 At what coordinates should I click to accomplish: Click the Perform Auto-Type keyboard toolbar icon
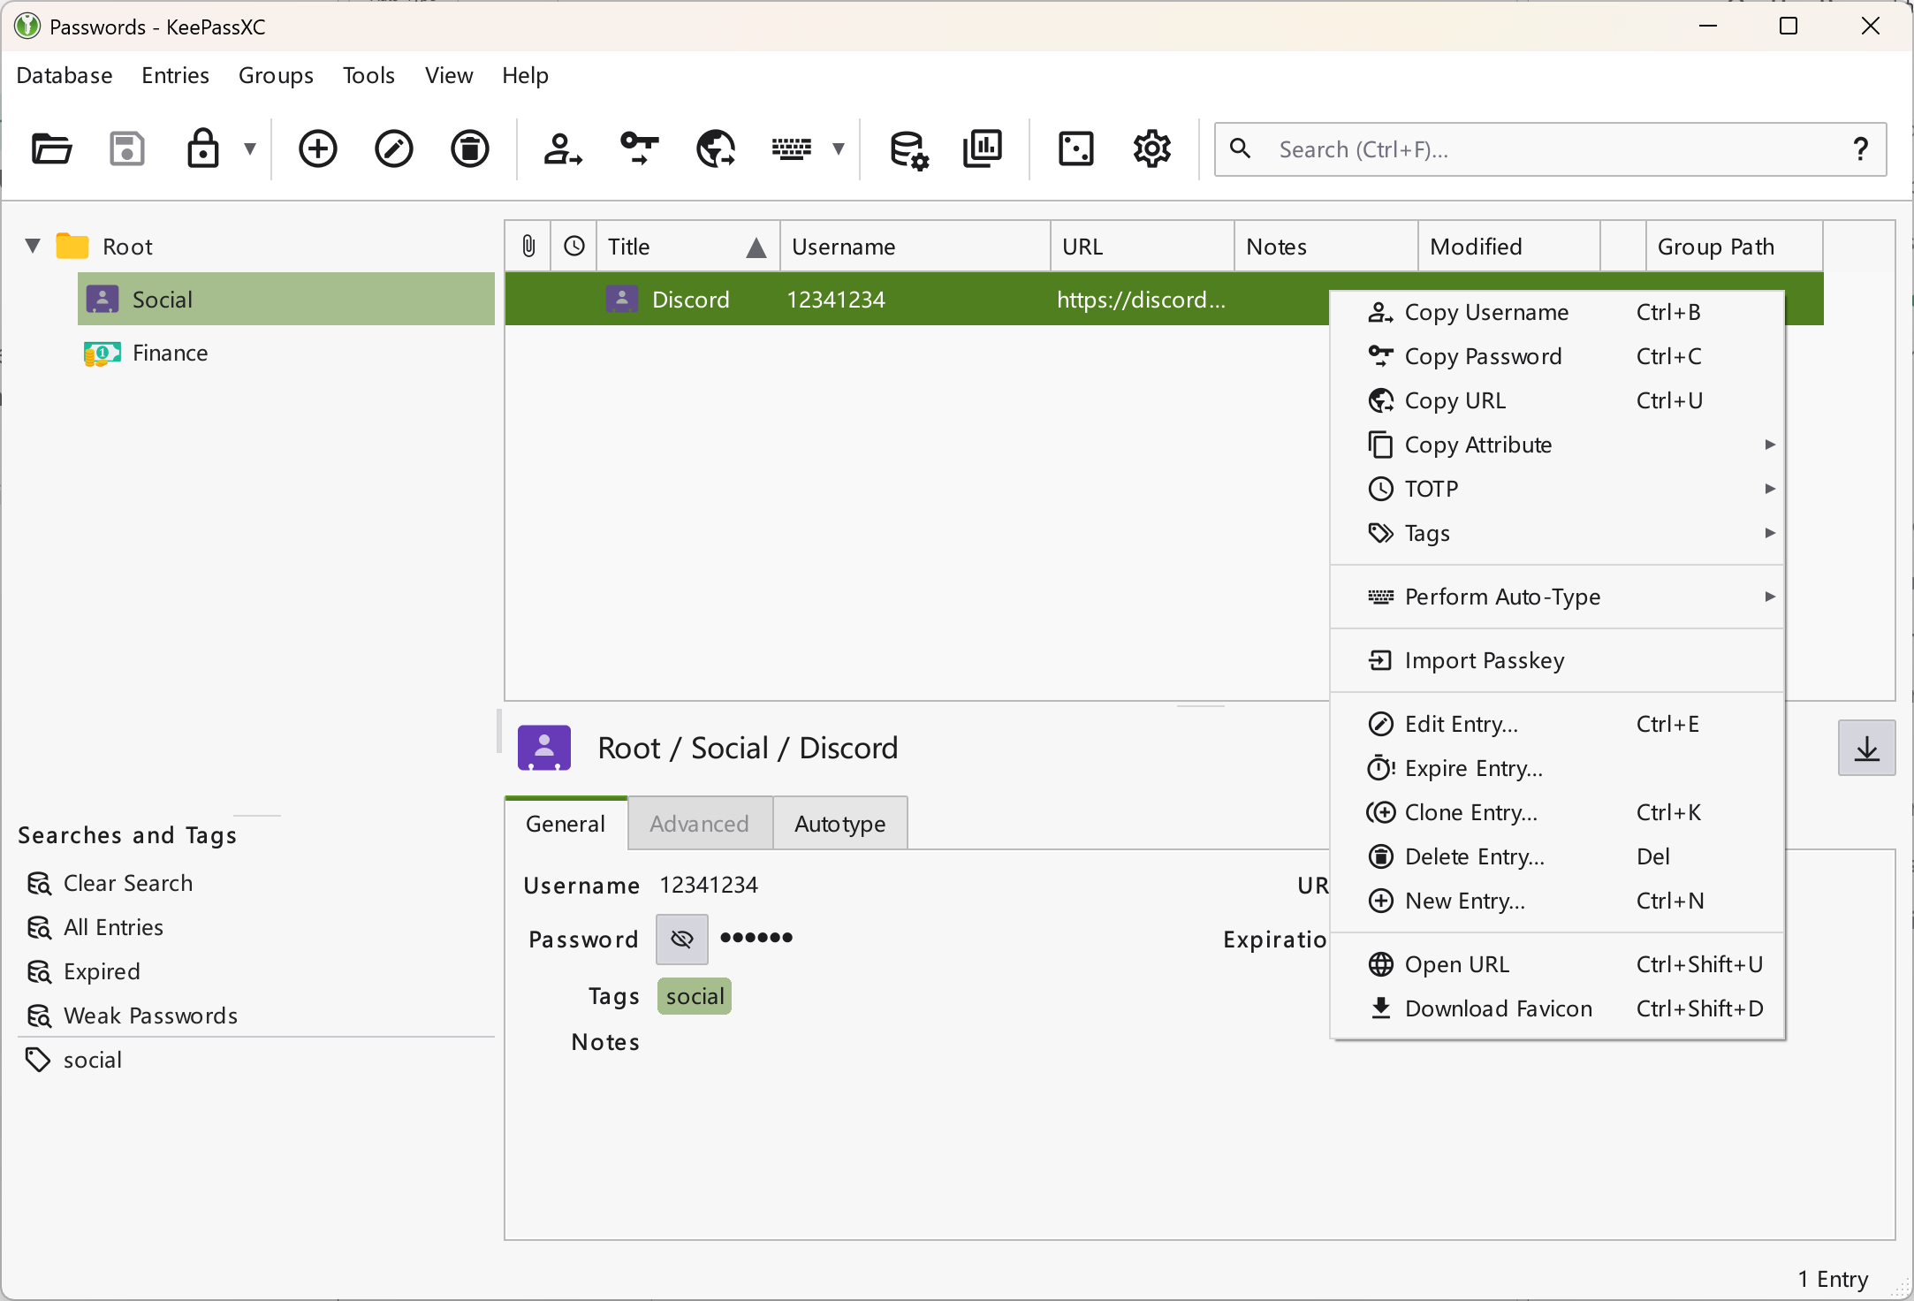pos(791,148)
